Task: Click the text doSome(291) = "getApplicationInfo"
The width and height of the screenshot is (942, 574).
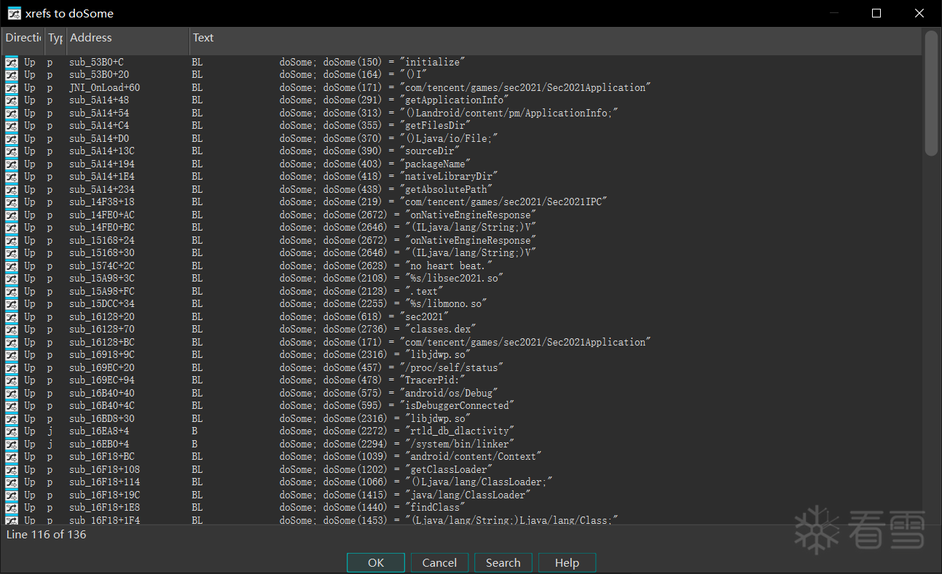Action: pyautogui.click(x=416, y=100)
